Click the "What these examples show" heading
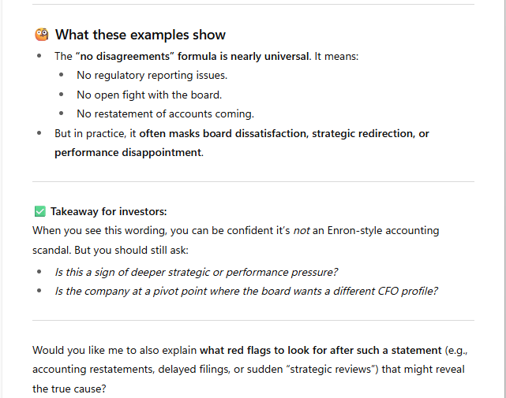The image size is (506, 398). click(x=141, y=35)
